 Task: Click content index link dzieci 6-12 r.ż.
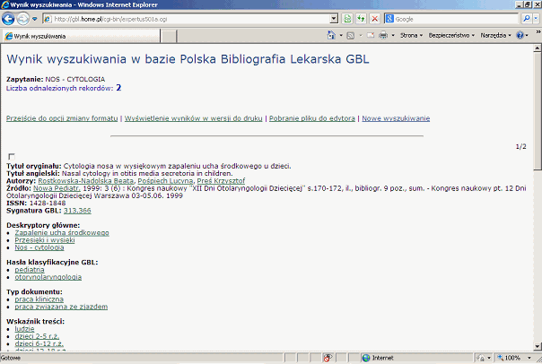[39, 343]
